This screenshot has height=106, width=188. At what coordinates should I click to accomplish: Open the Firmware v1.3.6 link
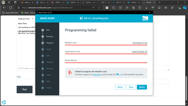tap(140, 43)
